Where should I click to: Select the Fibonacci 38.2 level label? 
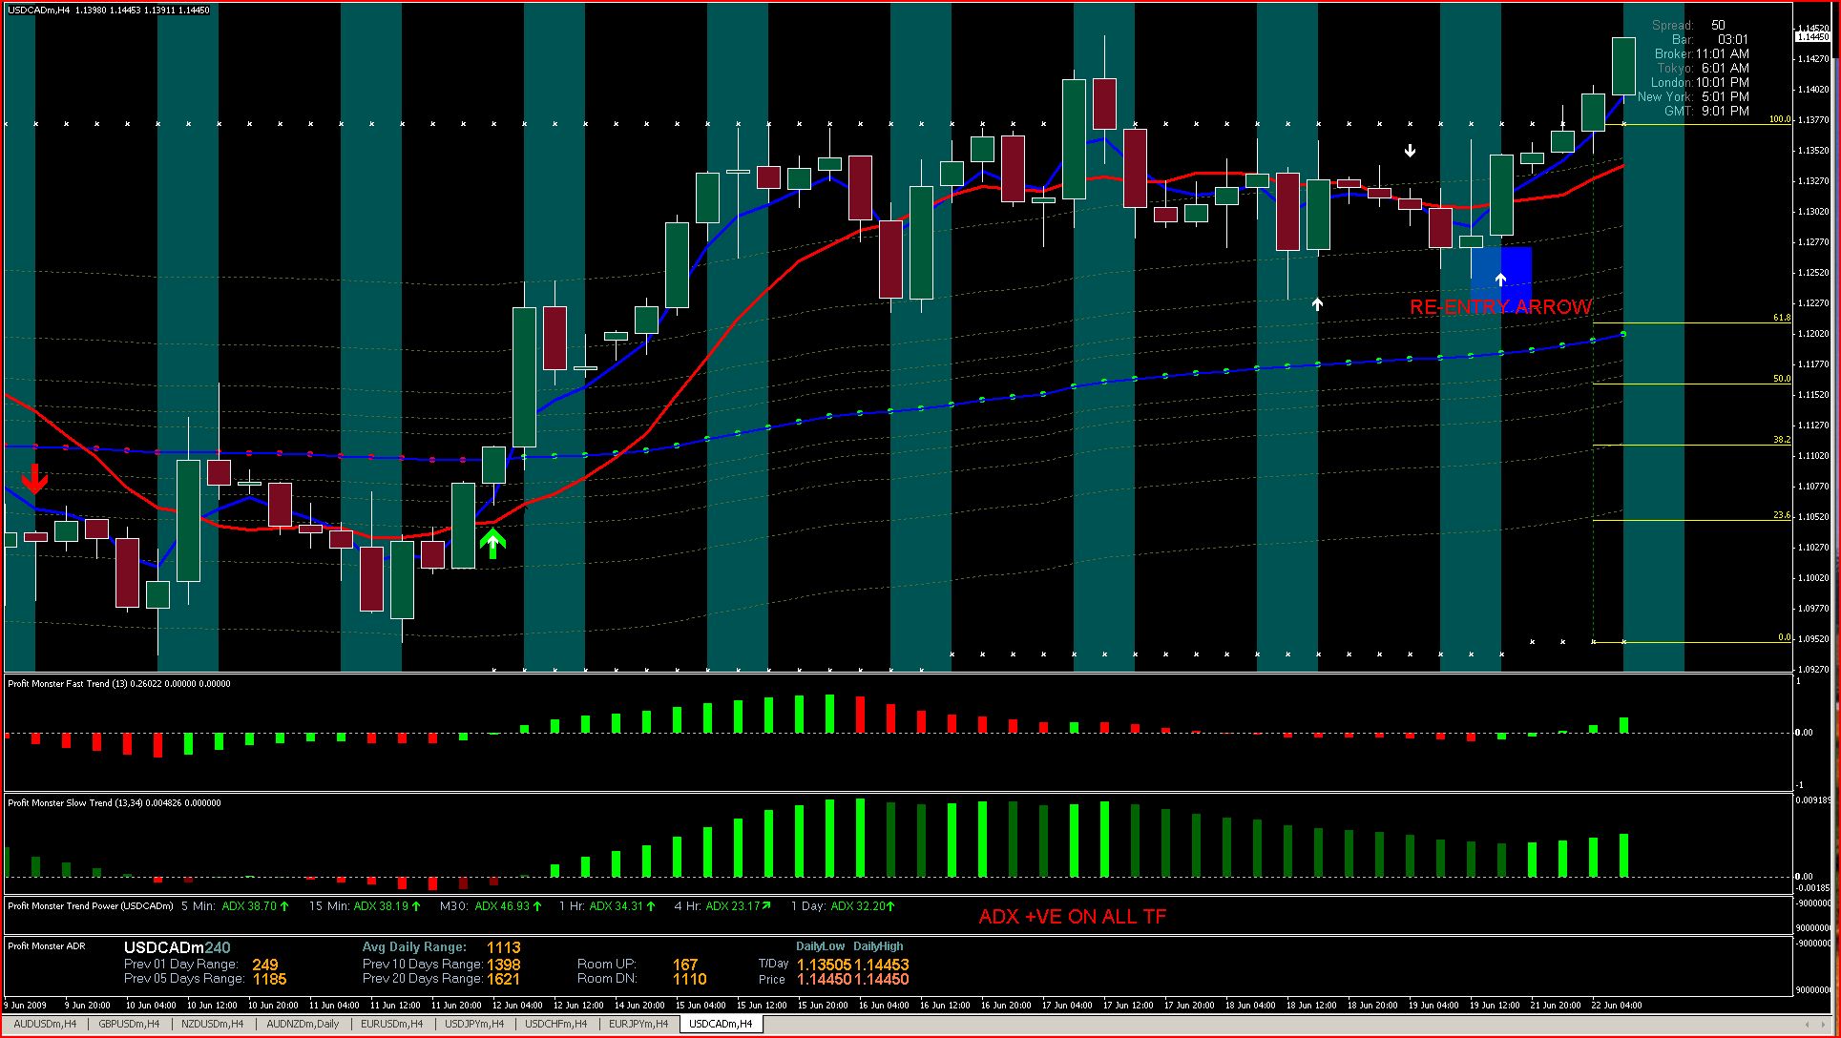pos(1782,440)
